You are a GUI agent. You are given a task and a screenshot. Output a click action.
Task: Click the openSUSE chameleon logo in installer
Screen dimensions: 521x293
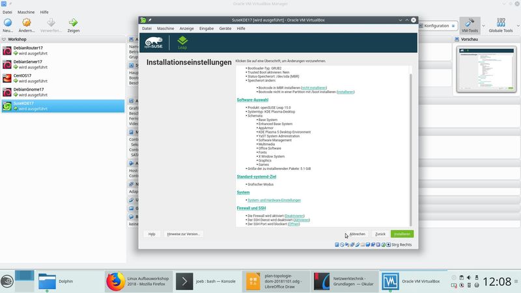154,43
